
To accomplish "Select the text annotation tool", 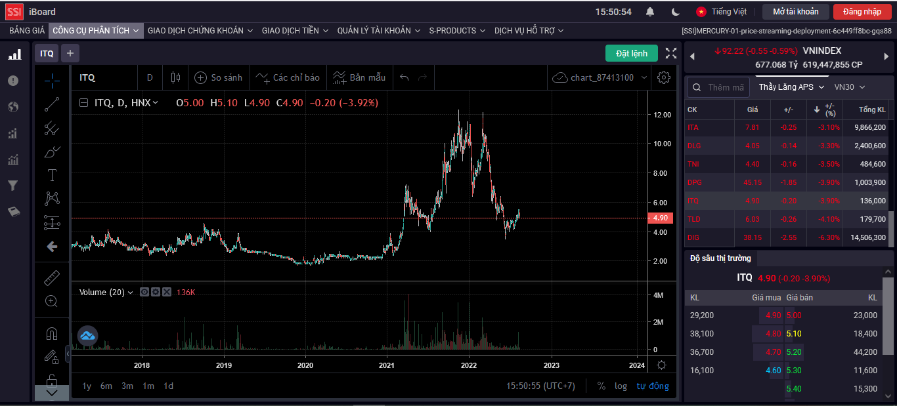I will click(x=52, y=175).
